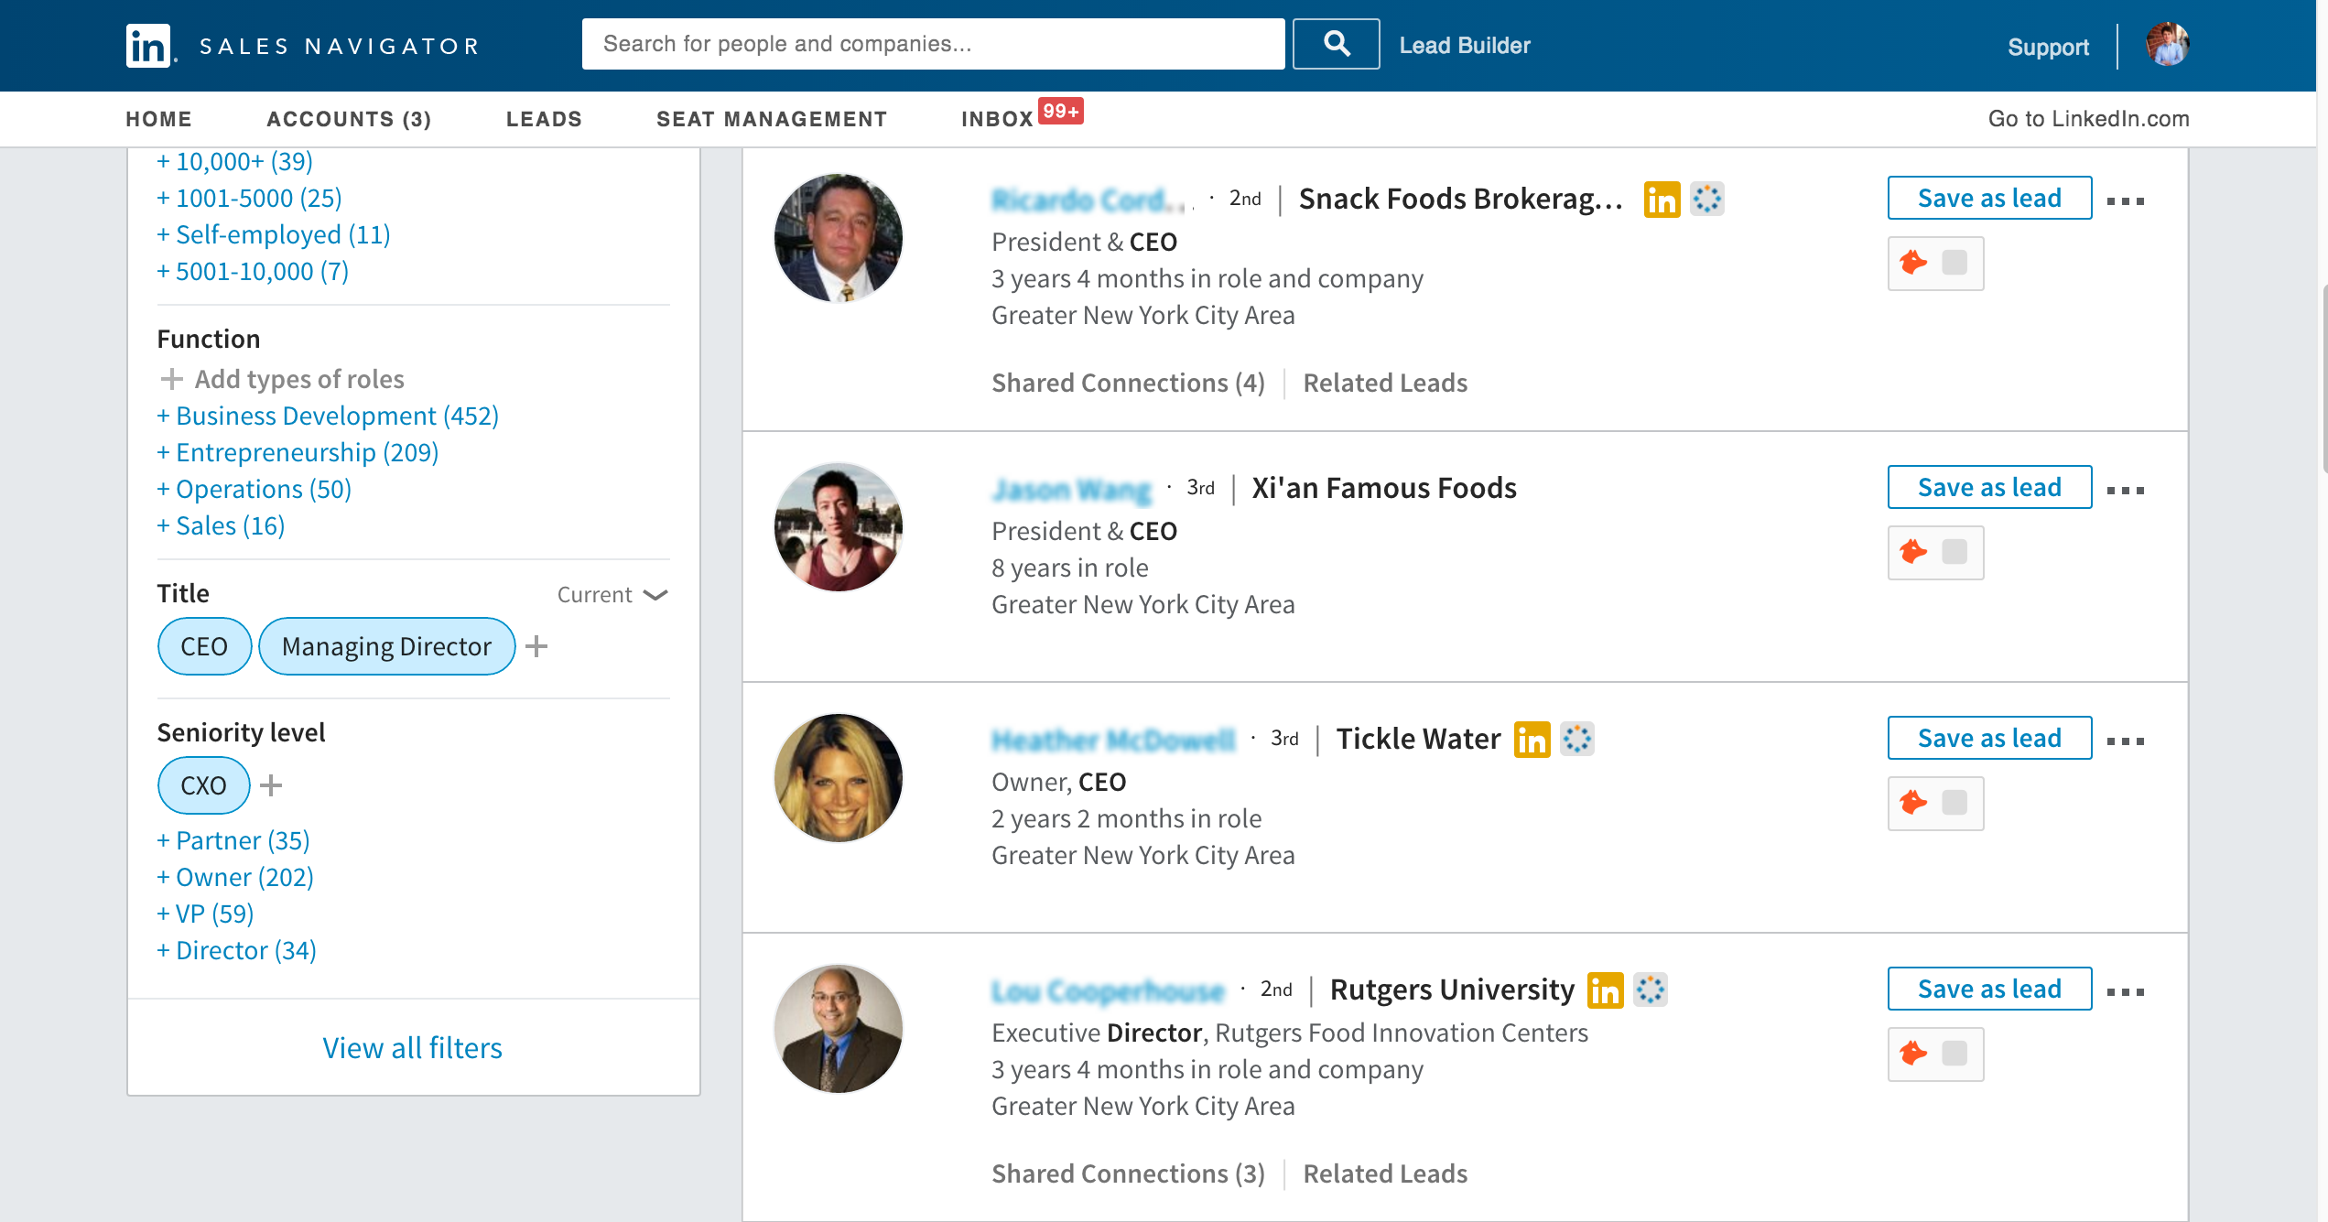
Task: Click the plus icon next to the CXO pill
Action: (x=271, y=785)
